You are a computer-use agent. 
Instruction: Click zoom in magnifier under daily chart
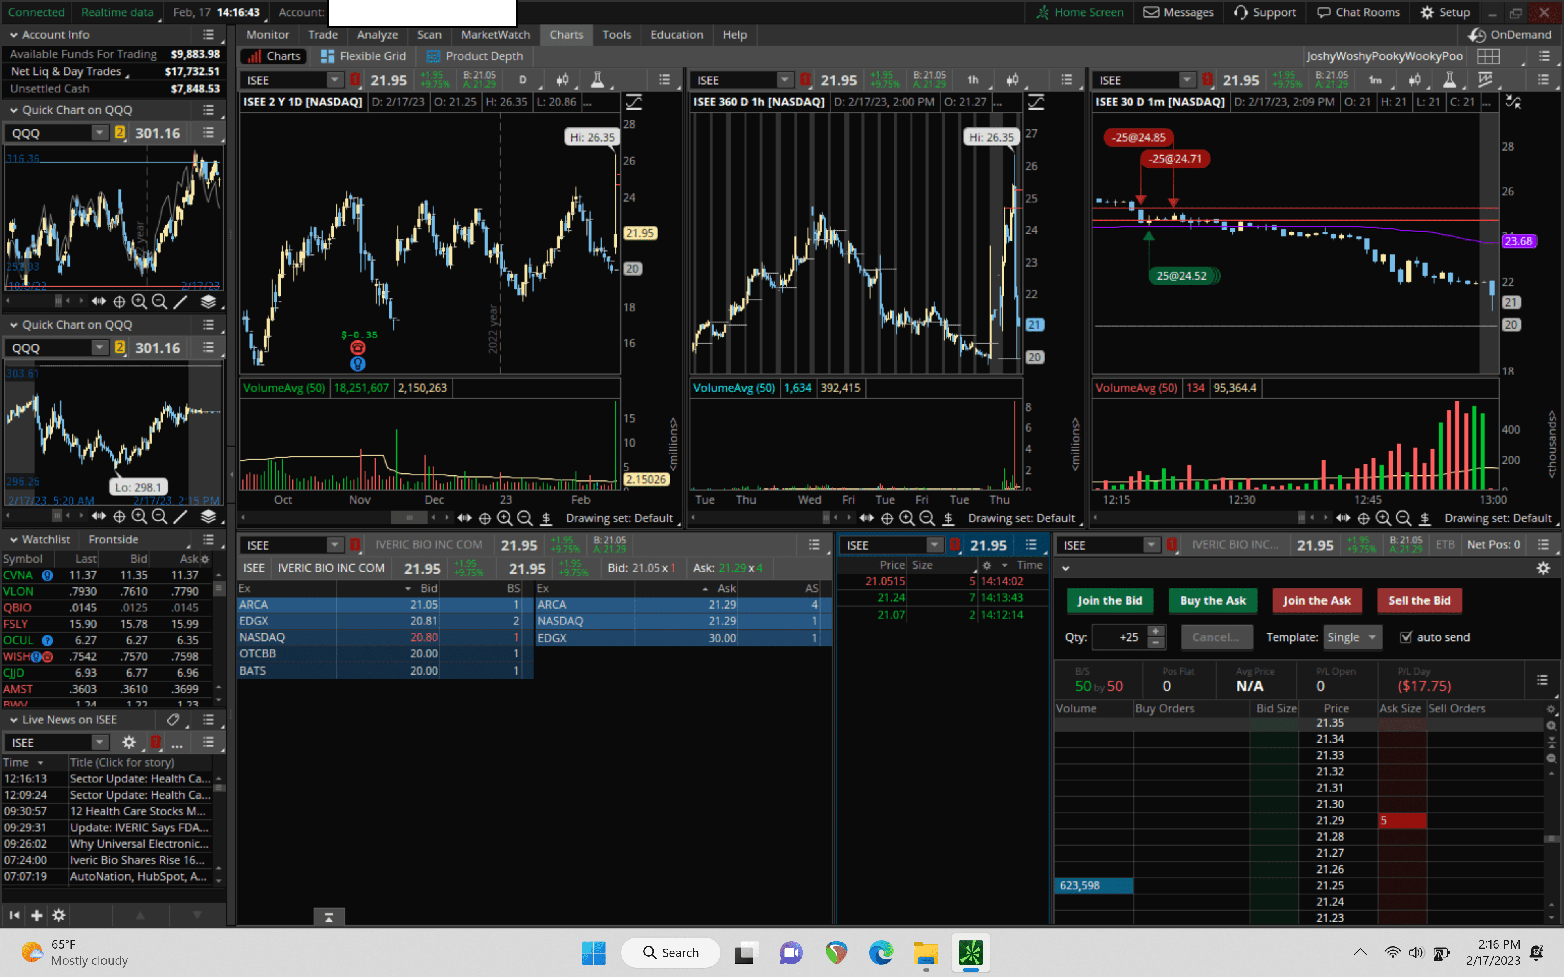click(x=504, y=518)
